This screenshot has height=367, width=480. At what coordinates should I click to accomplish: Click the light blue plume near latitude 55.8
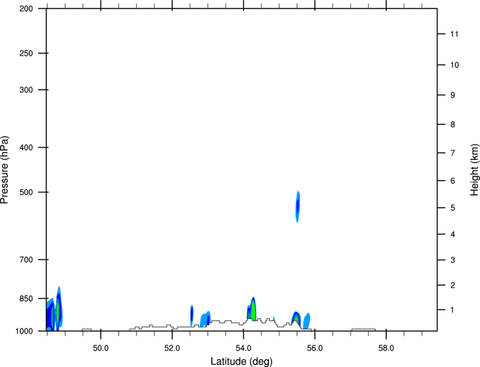[x=307, y=321]
